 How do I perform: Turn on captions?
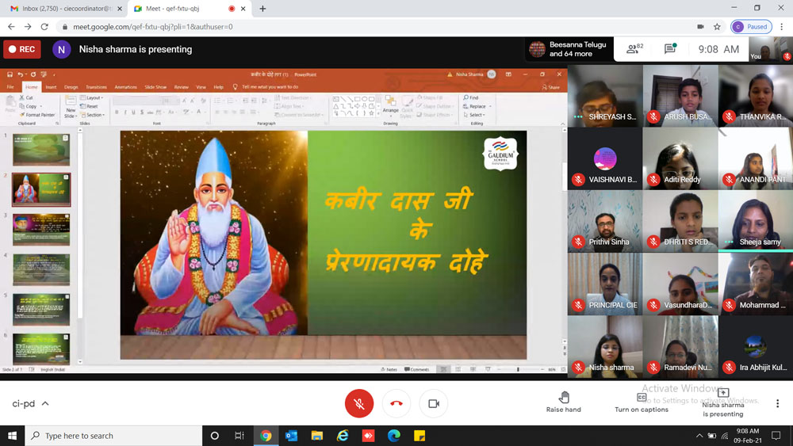642,402
